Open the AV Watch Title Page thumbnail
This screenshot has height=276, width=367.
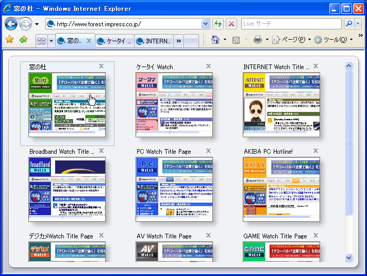[x=174, y=252]
